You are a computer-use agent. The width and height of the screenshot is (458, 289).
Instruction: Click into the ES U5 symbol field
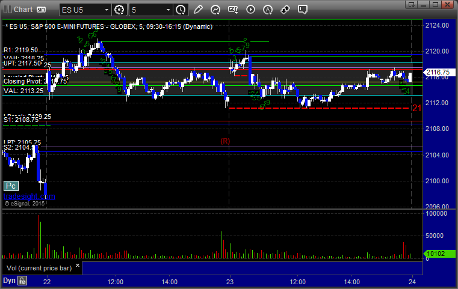pyautogui.click(x=82, y=10)
